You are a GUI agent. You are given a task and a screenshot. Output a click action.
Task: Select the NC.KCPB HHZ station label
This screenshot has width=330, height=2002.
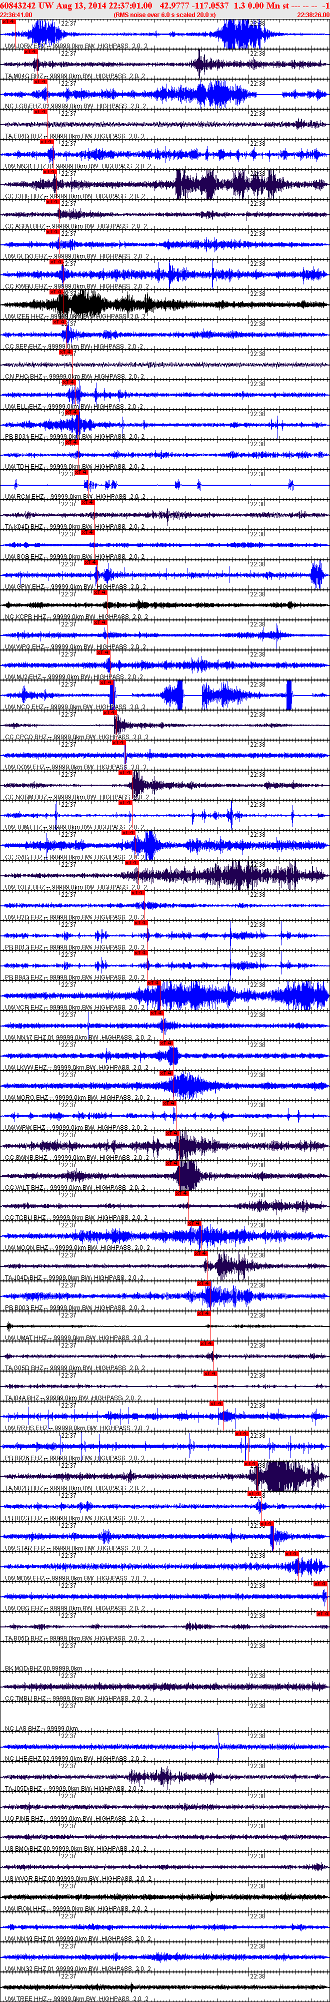76,617
